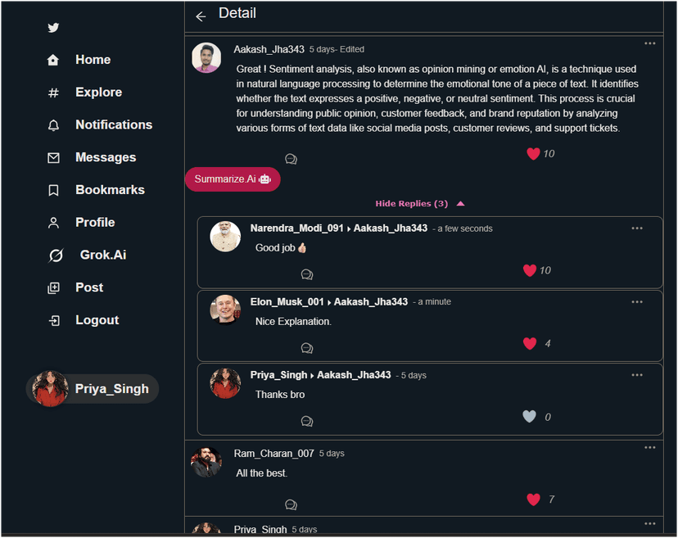This screenshot has width=678, height=538.
Task: Click the Post icon in sidebar
Action: pyautogui.click(x=52, y=287)
